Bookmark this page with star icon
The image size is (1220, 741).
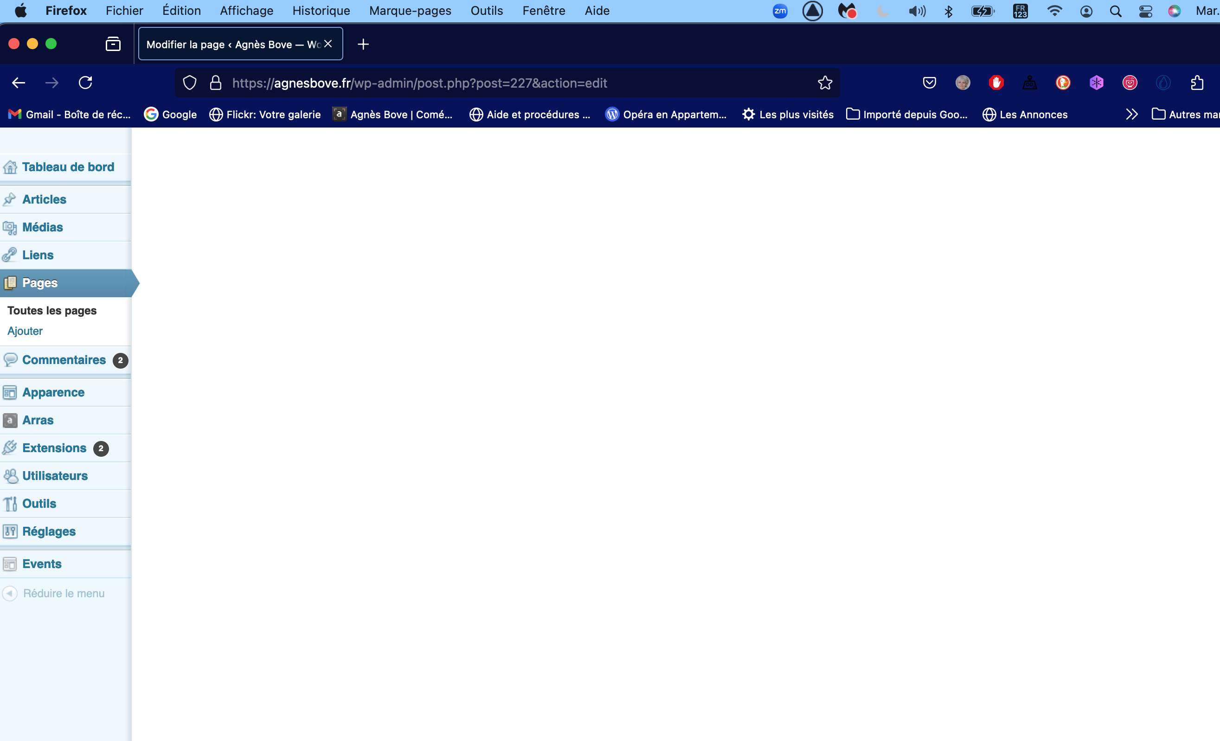825,83
